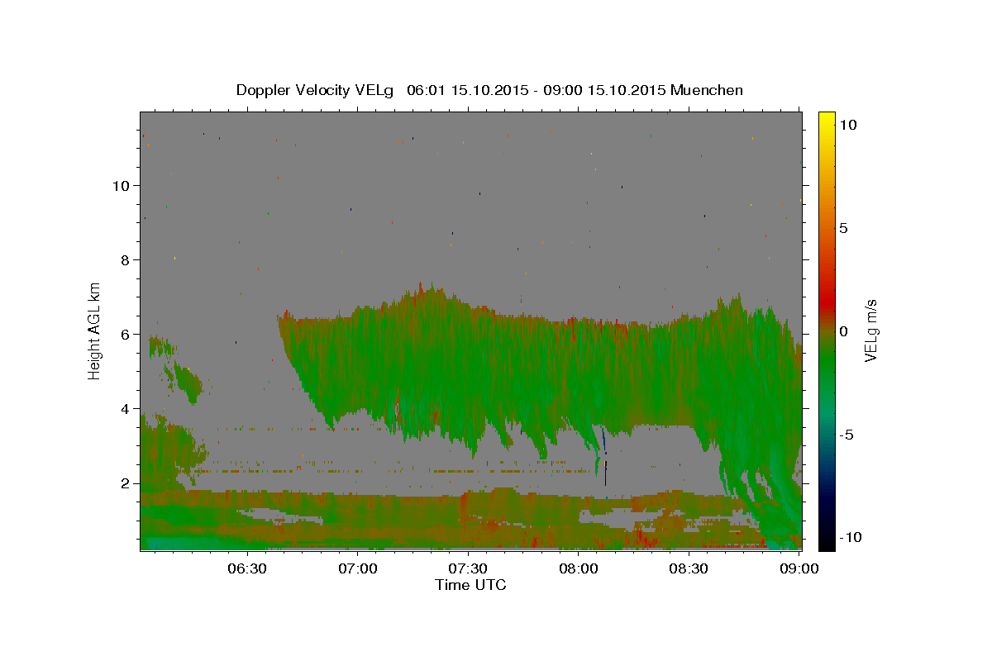Click the yellow top of the colorbar
Viewport: 992px width, 661px height.
(827, 120)
